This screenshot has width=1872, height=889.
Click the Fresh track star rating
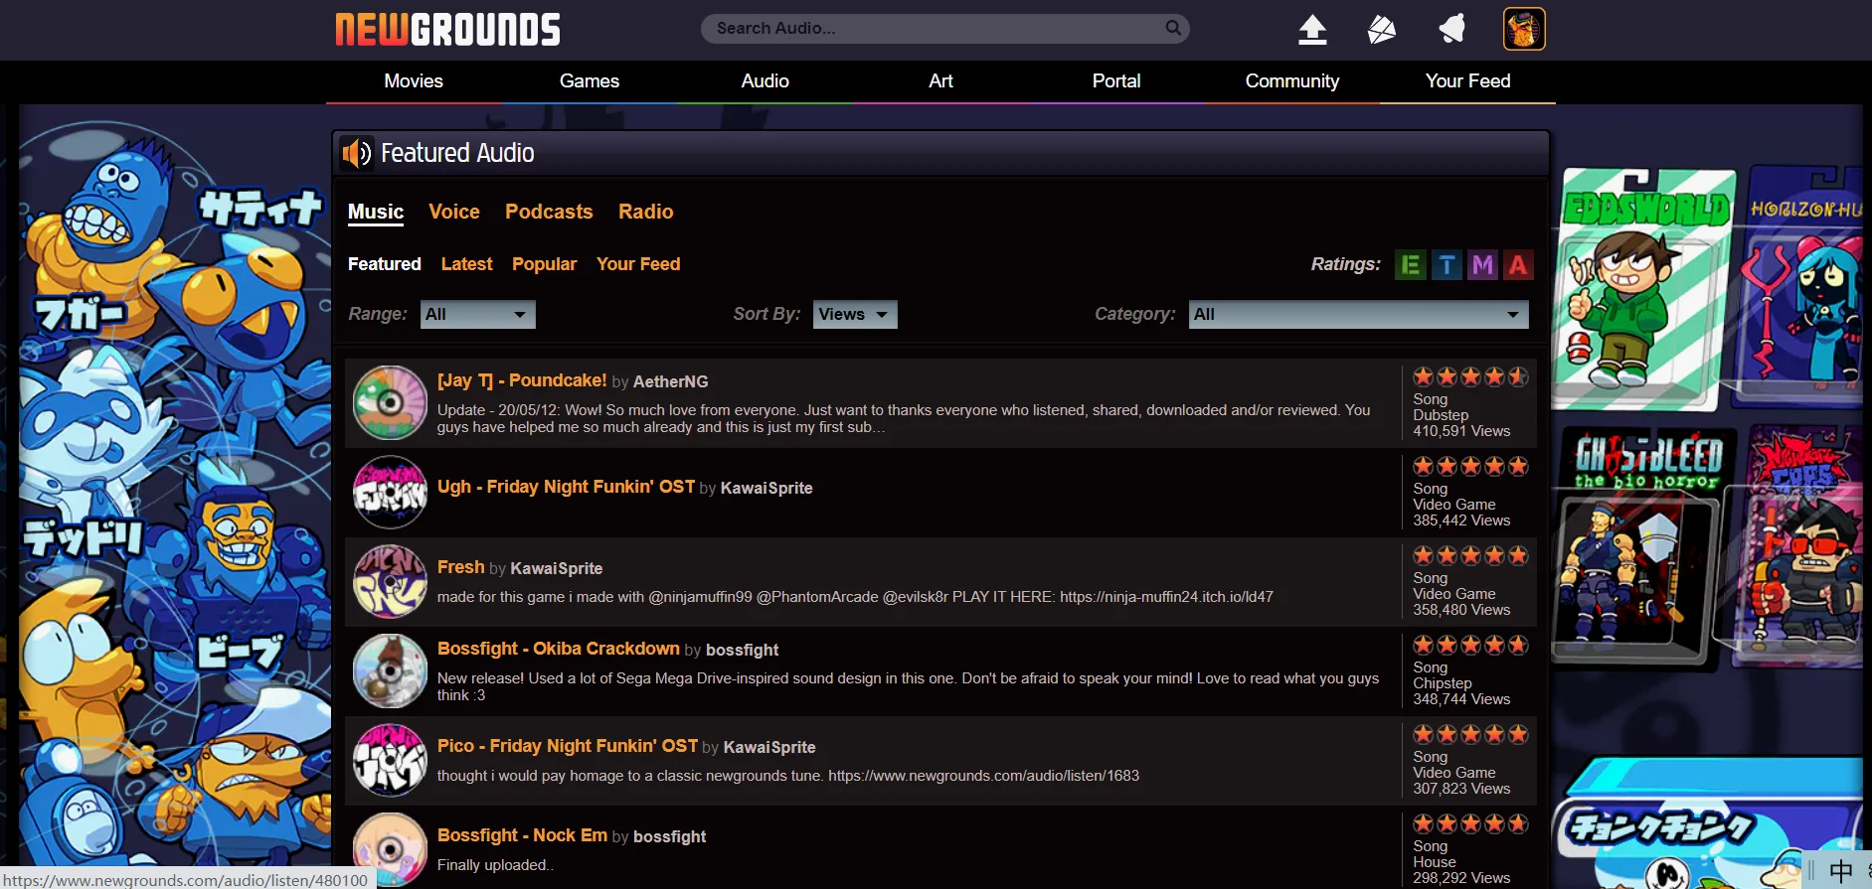pos(1471,555)
